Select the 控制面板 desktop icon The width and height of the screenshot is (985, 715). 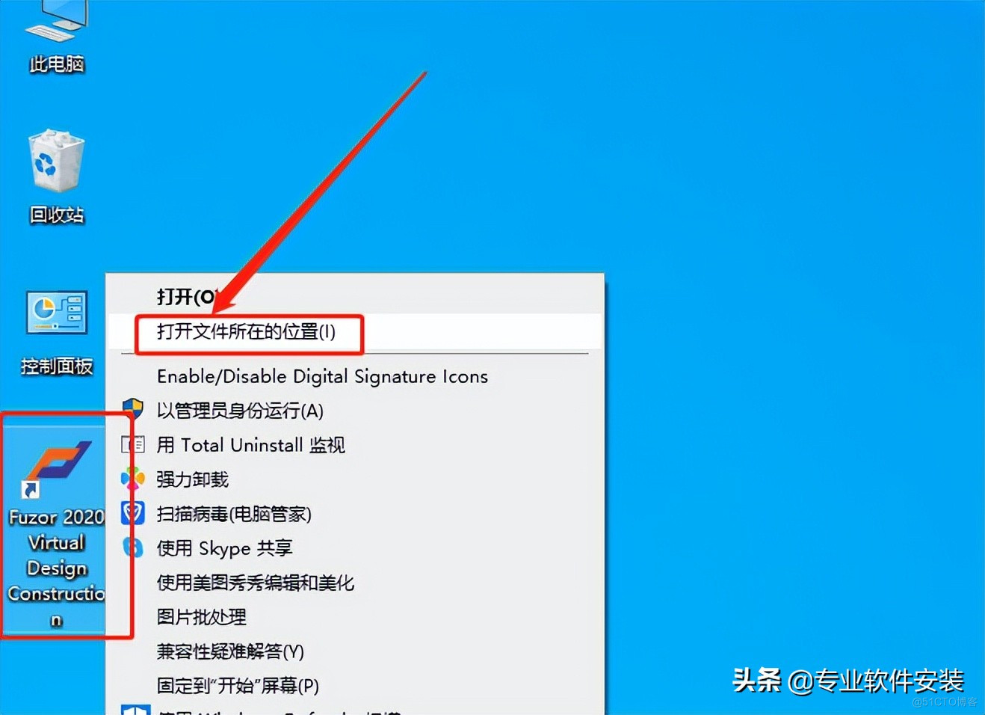[x=57, y=332]
